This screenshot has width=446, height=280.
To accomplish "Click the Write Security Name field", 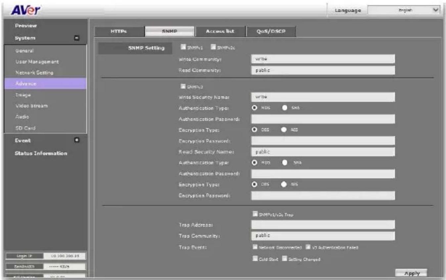I will (323, 97).
